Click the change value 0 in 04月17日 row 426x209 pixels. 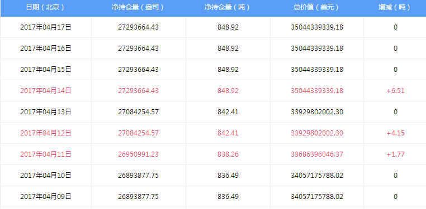coord(395,27)
